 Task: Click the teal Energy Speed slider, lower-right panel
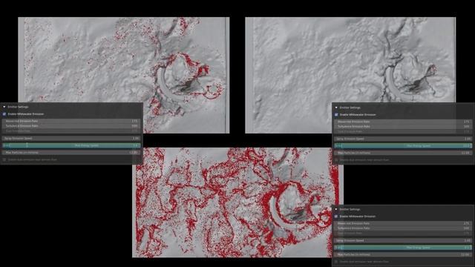pos(403,248)
